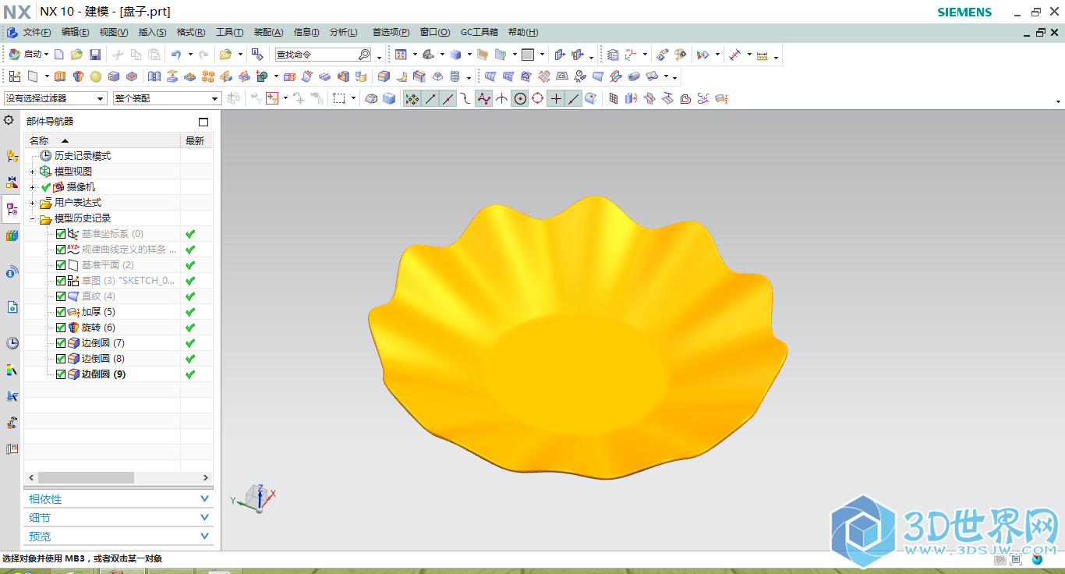The height and width of the screenshot is (574, 1065).
Task: Select the Extrude feature icon
Action: 60,76
